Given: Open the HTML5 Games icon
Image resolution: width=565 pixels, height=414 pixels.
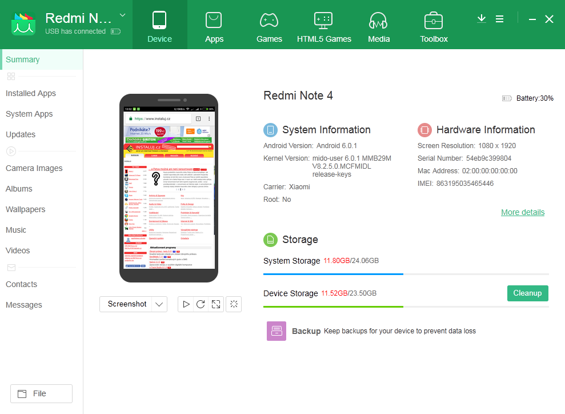Looking at the screenshot, I should [323, 21].
